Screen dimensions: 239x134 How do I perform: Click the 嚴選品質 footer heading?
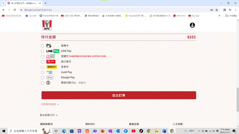point(134,124)
